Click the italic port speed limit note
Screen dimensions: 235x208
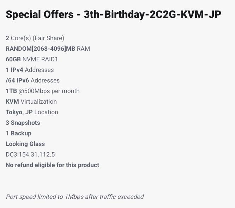(75, 197)
